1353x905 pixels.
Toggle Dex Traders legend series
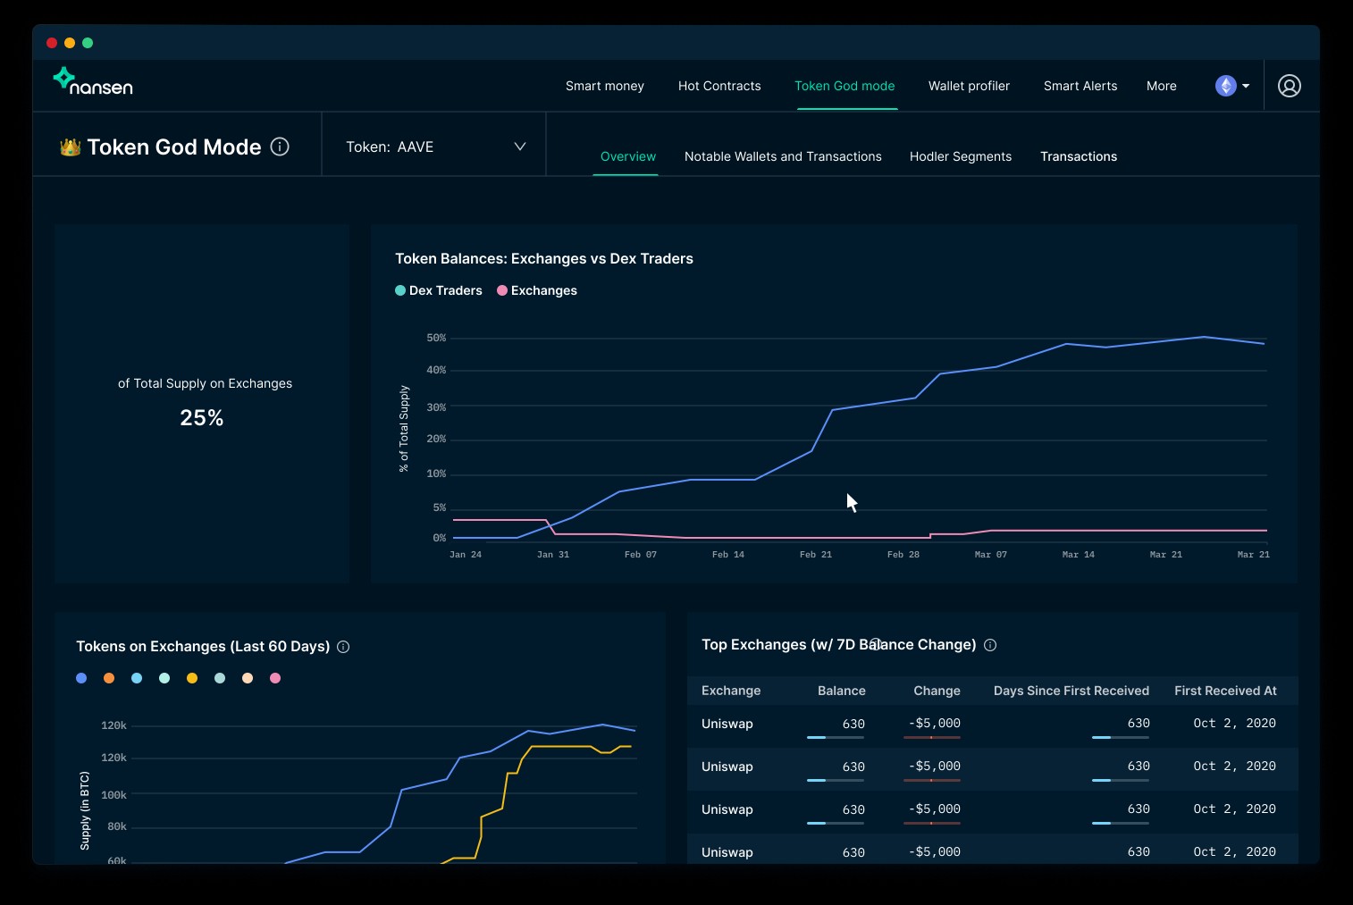(x=439, y=290)
